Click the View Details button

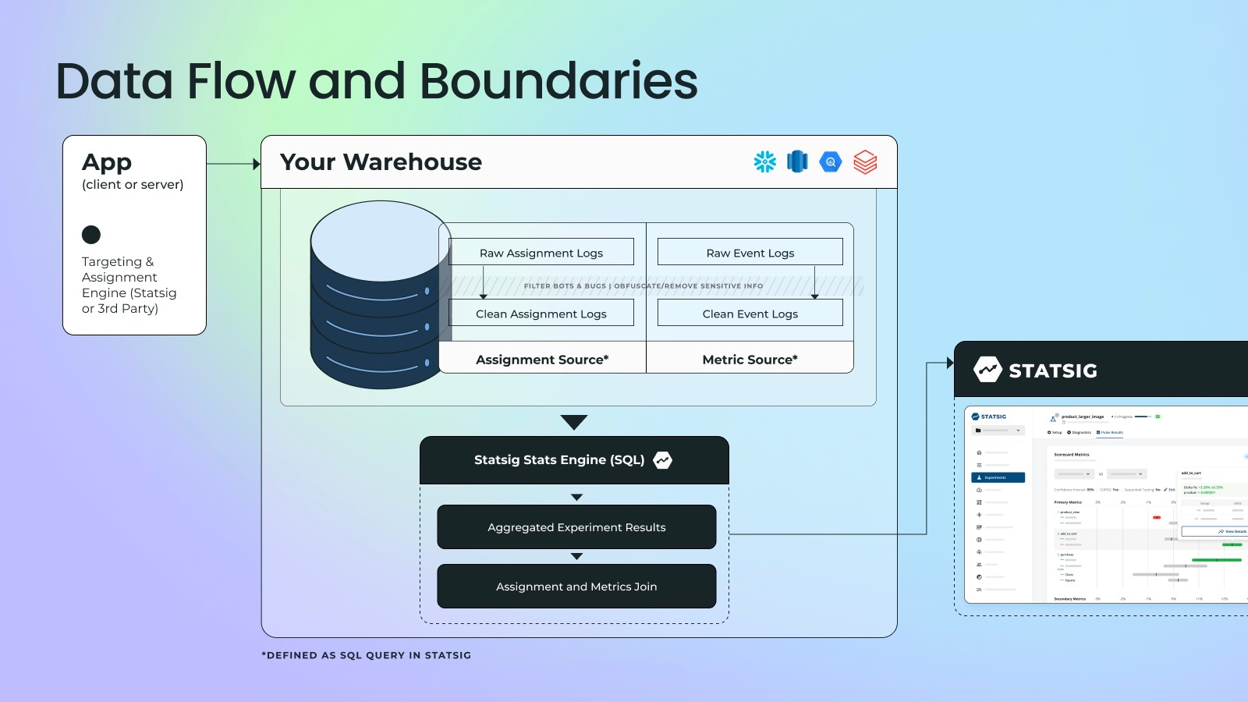[x=1214, y=531]
